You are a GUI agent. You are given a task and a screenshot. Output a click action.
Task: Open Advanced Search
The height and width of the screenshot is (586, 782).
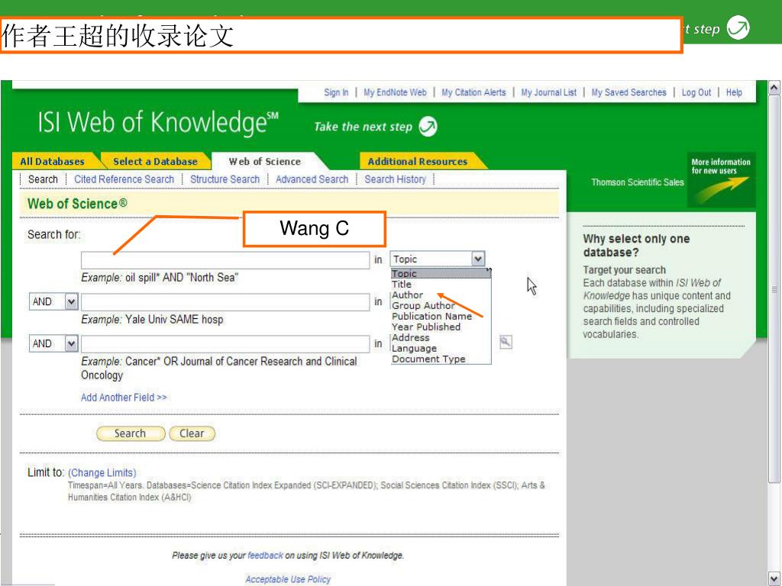[x=312, y=179]
